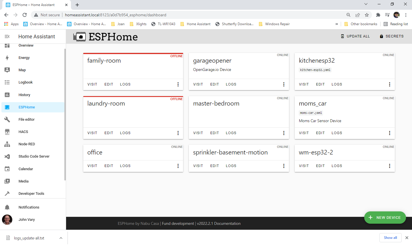The image size is (412, 246).
Task: Click John Vary's profile avatar
Action: tap(7, 219)
